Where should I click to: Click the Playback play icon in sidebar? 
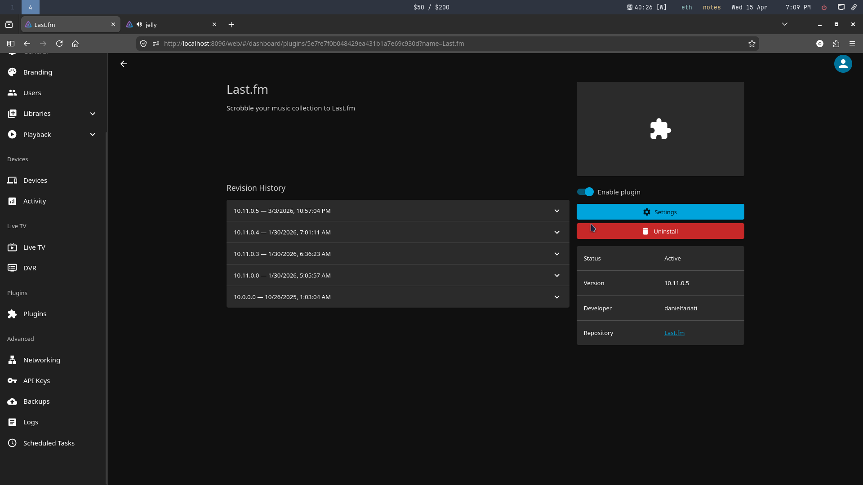12,134
